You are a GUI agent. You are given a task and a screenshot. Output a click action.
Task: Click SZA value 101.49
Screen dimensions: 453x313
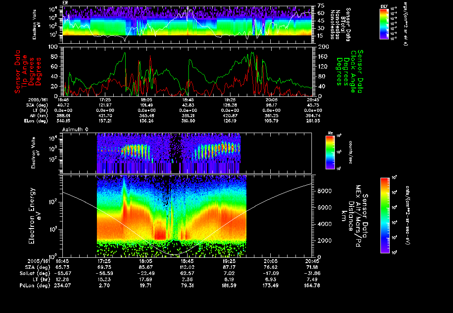[146, 105]
